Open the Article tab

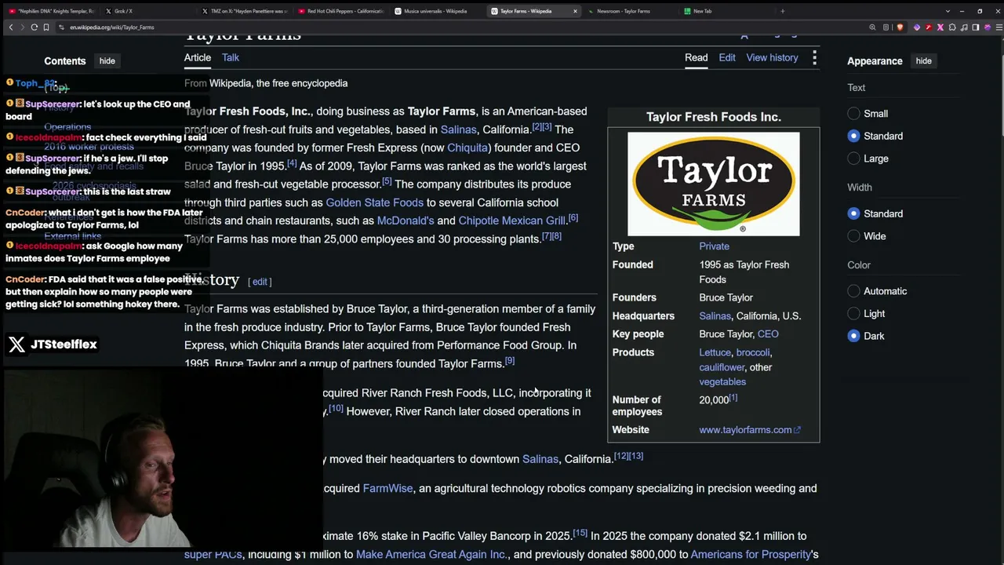(x=198, y=57)
